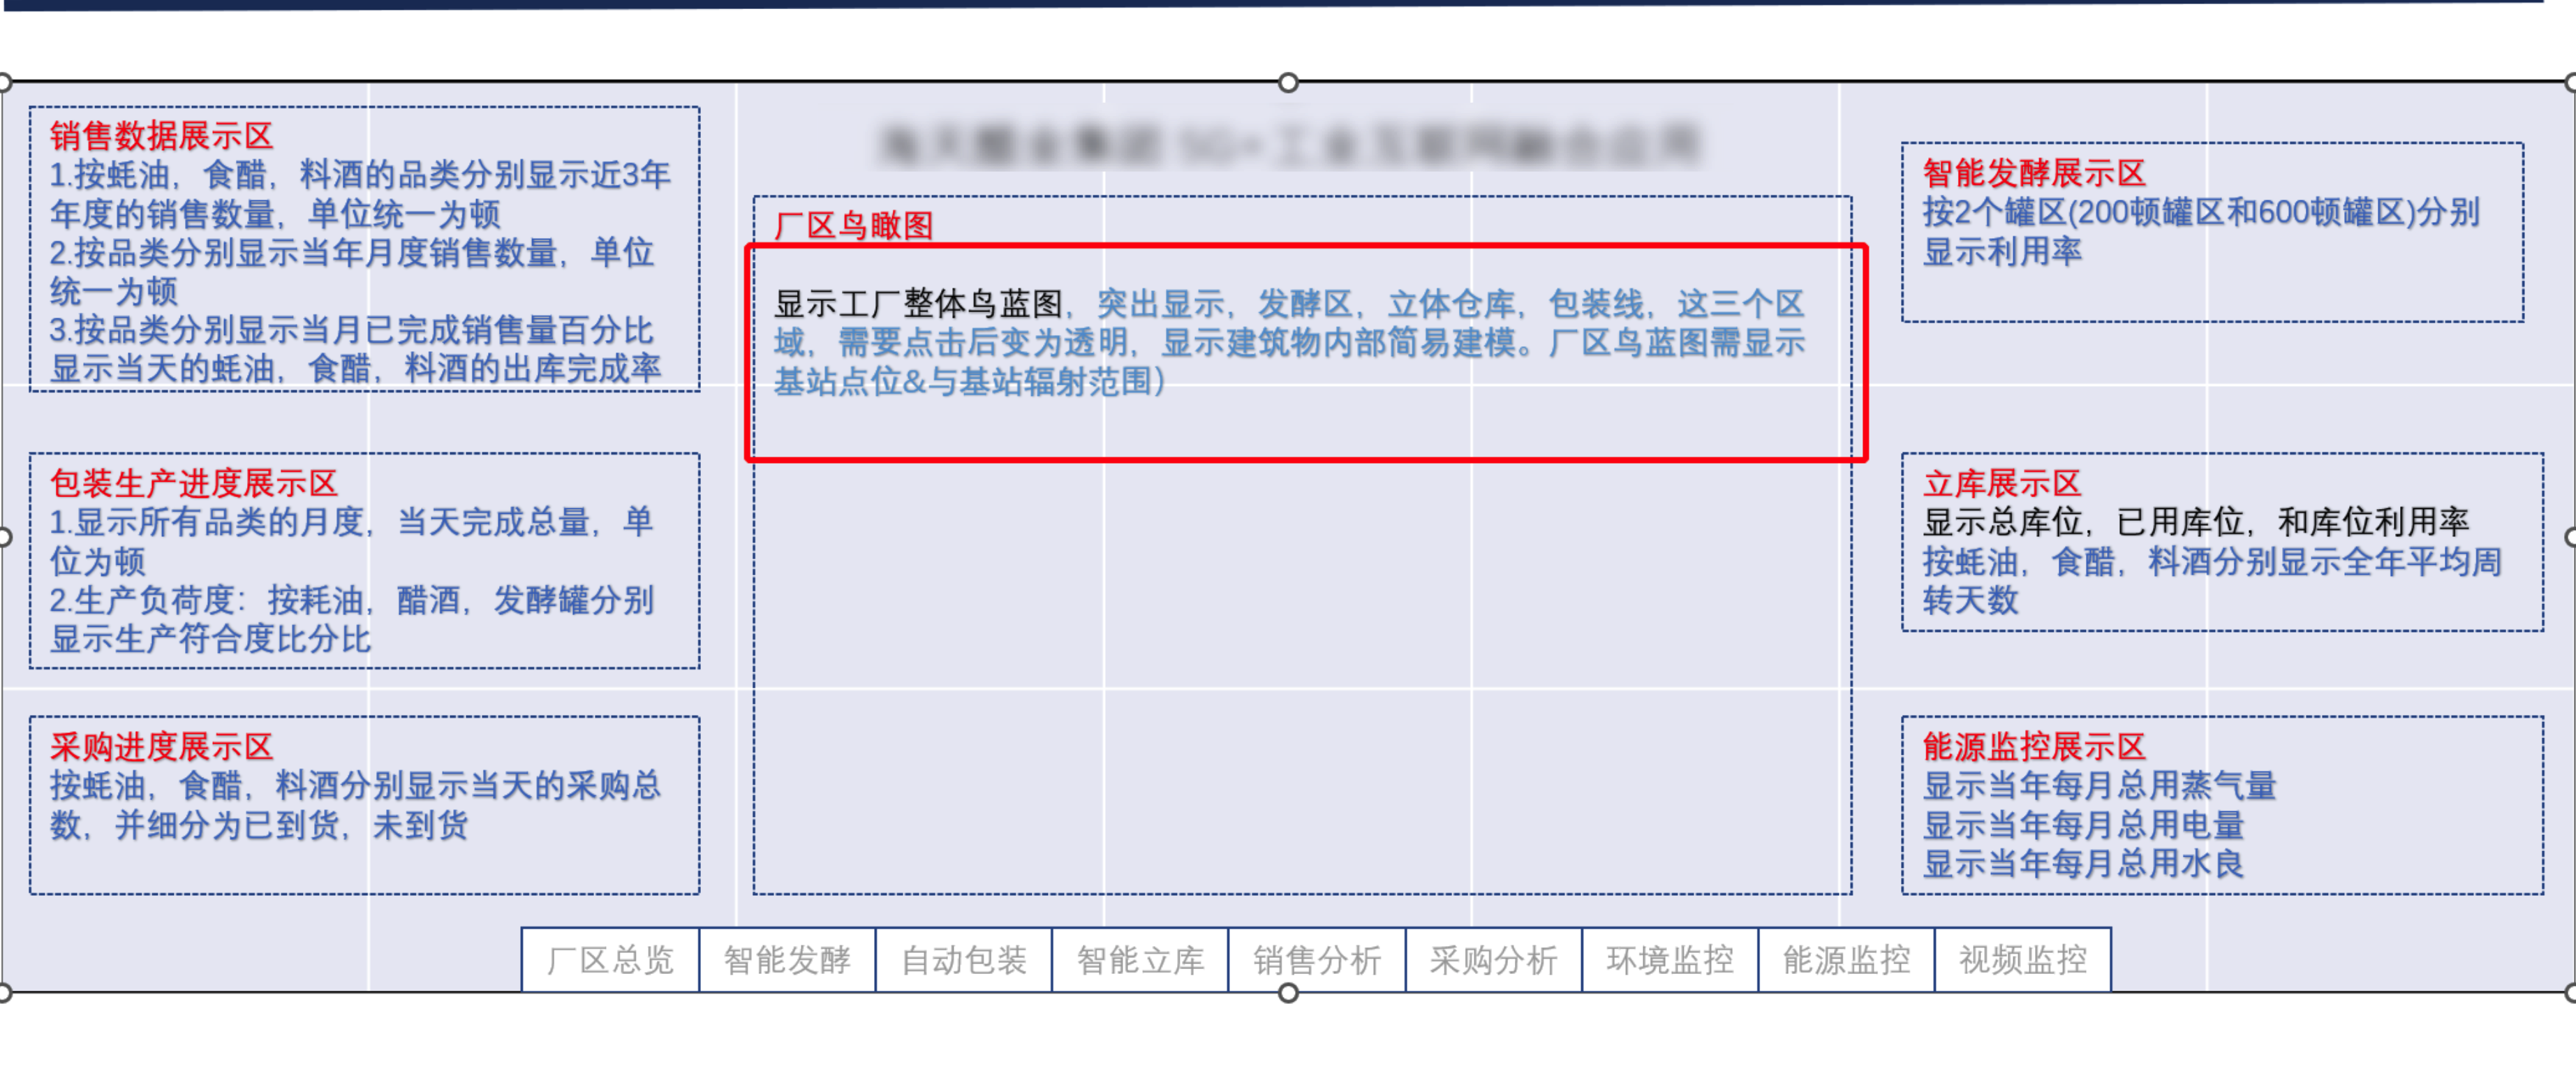Select the 采购进度展示区 text box
Screen dimensions: 2576x1085
pos(364,805)
